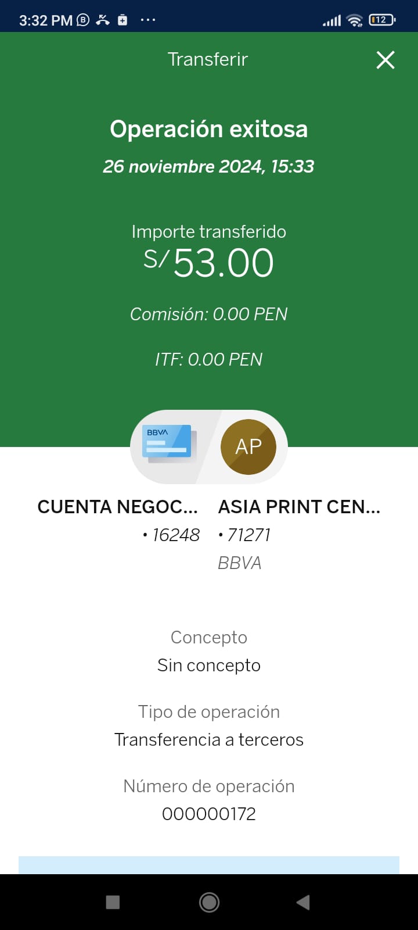This screenshot has width=418, height=930.
Task: Select the ASIA PRINT CEN... recipient name
Action: [299, 507]
